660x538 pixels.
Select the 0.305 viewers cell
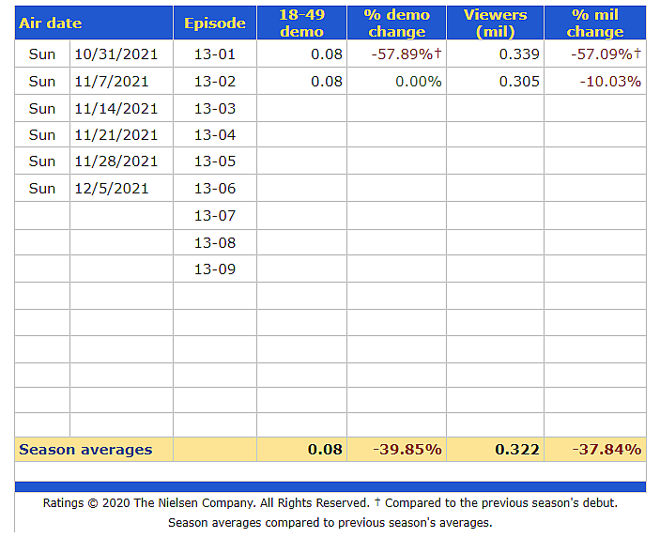[519, 82]
